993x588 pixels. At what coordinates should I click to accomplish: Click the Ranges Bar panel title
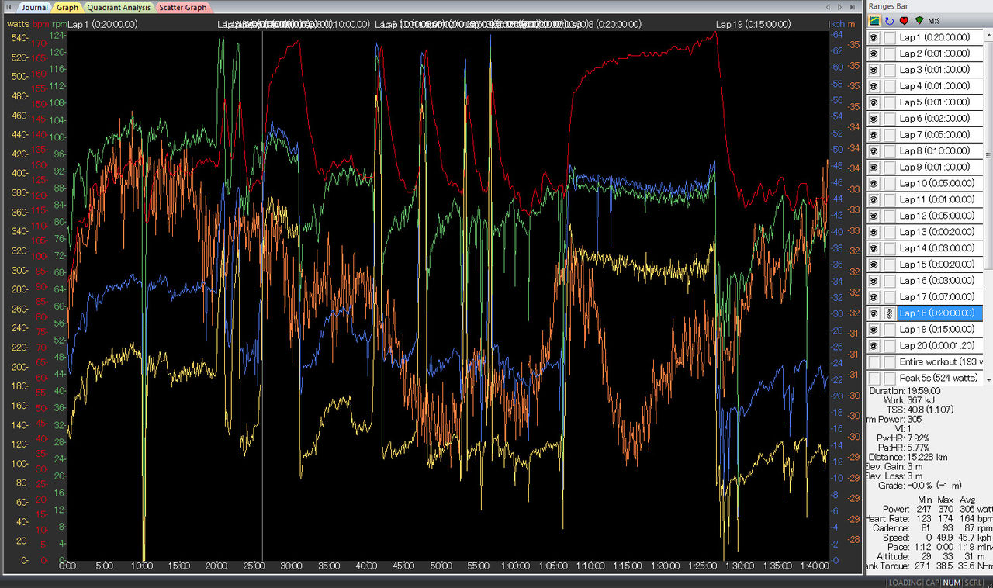click(x=889, y=6)
